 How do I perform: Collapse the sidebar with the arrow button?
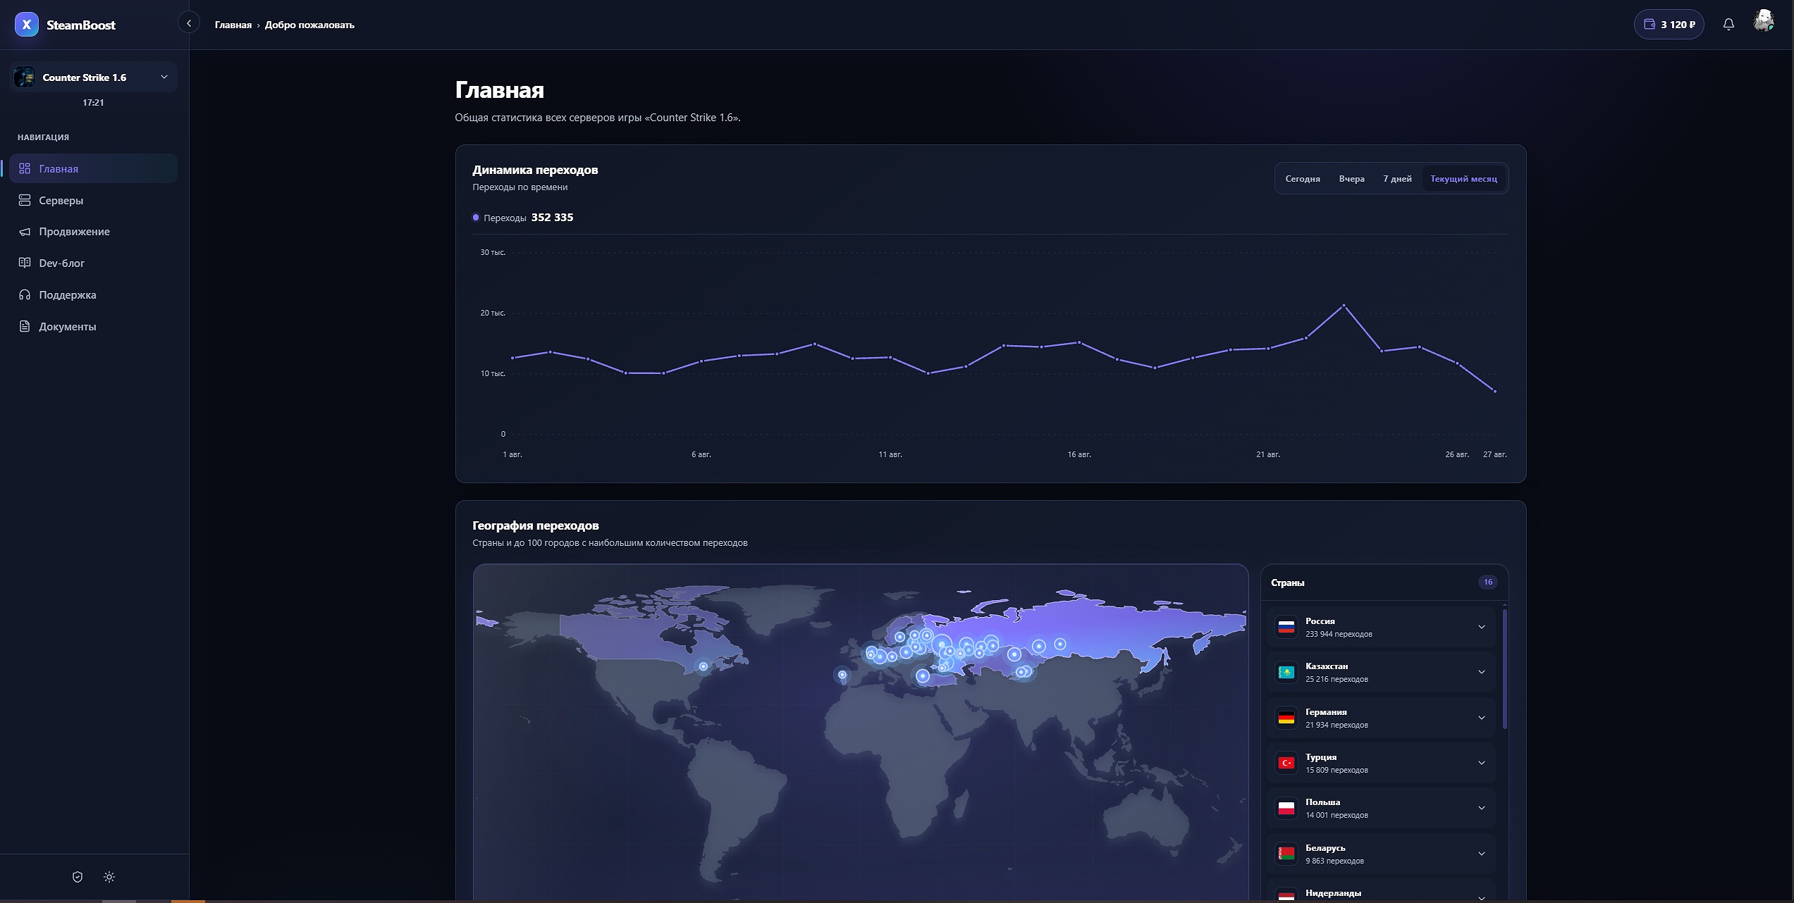[x=188, y=24]
